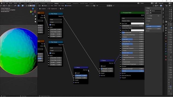The image size is (173, 97).
Task: Open the Random Walk subsurface method dropdown
Action: coord(133,21)
